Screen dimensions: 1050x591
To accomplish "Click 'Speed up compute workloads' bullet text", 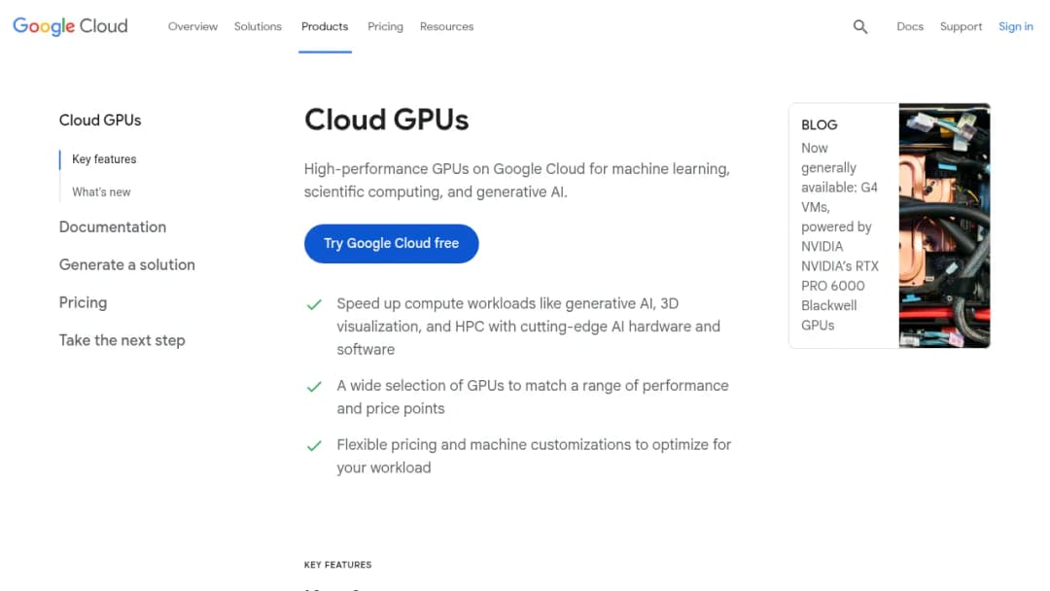I will click(x=528, y=327).
